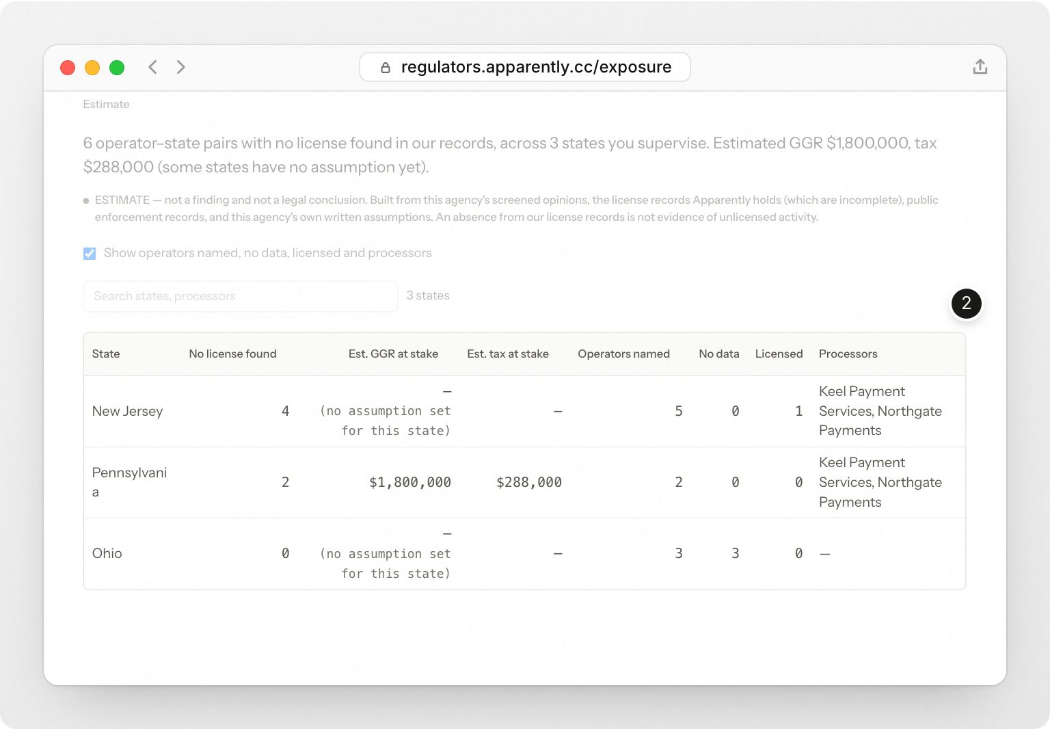Click the green maximize window button

(117, 68)
